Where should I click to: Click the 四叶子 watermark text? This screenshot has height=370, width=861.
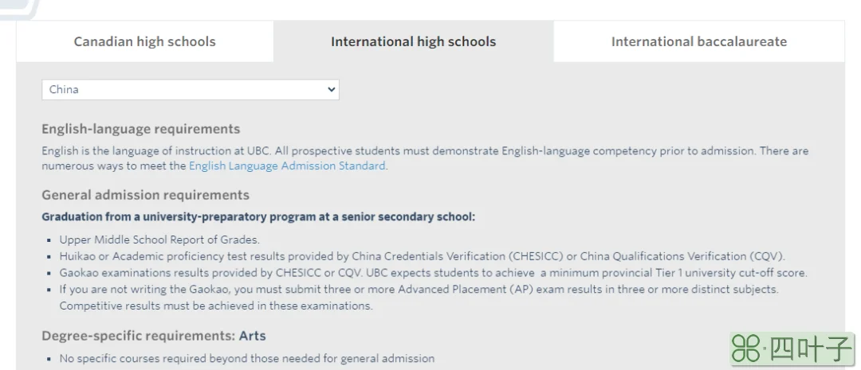click(811, 349)
